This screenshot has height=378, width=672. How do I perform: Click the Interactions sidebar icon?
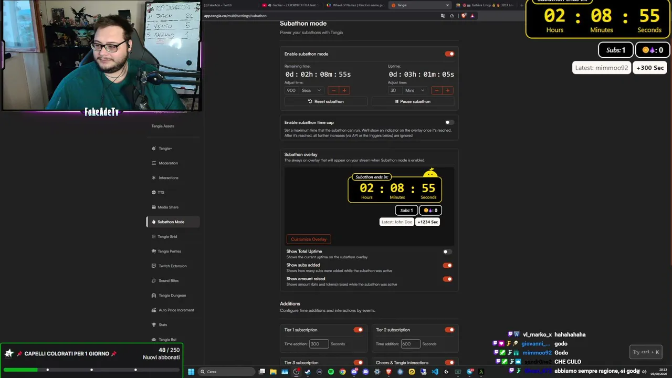(x=153, y=178)
